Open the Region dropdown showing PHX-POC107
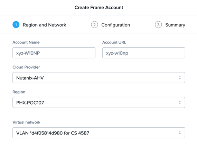Screen dimensions: 197x148 (x=99, y=102)
